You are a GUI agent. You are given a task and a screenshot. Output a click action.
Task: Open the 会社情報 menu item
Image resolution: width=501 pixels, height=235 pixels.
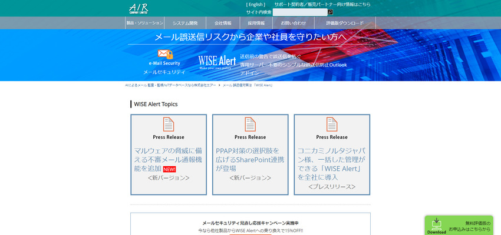[x=223, y=23]
